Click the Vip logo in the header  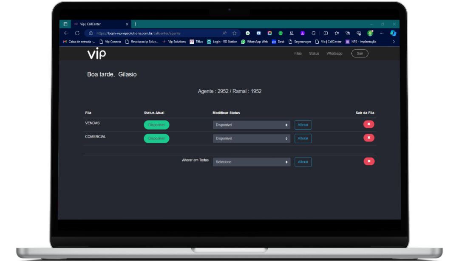[x=96, y=54]
